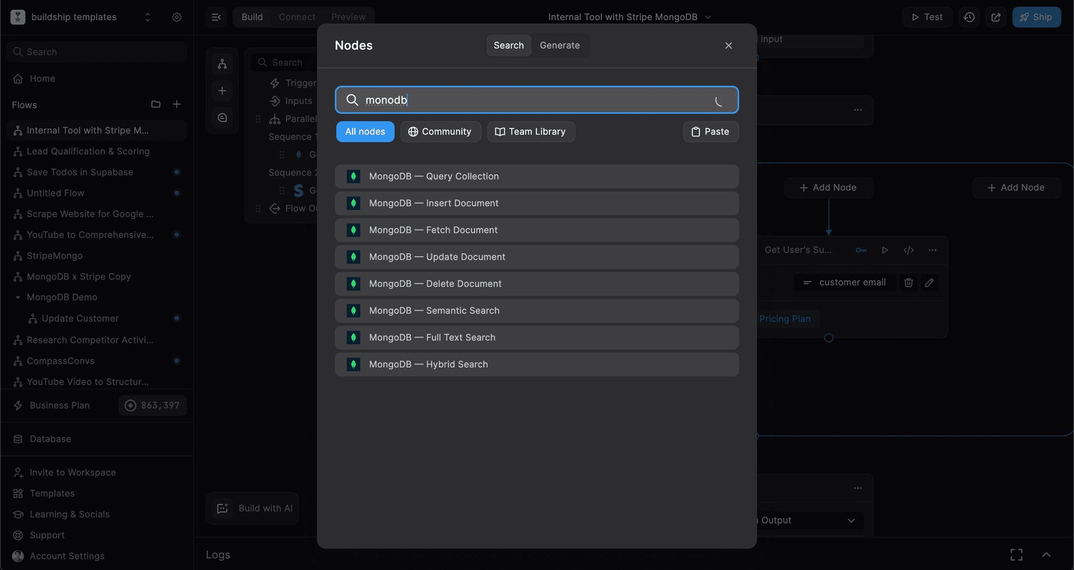
Task: Click the right Add Node button
Action: (x=1017, y=188)
